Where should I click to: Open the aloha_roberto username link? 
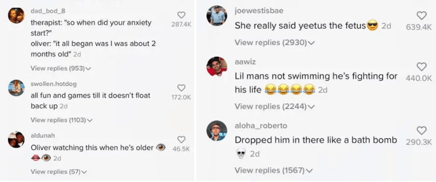pos(261,126)
